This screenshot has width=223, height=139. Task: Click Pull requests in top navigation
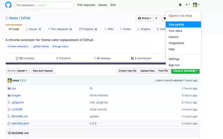[x=86, y=5]
